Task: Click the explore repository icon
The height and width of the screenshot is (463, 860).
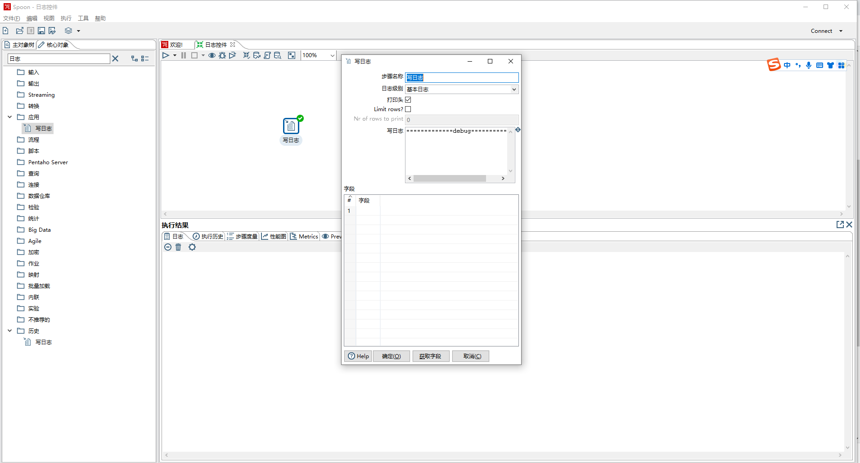Action: click(31, 31)
